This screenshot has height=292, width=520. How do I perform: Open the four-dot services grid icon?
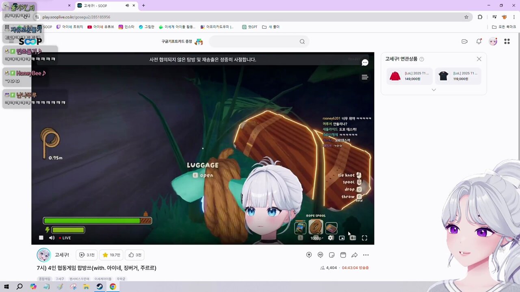tap(507, 41)
